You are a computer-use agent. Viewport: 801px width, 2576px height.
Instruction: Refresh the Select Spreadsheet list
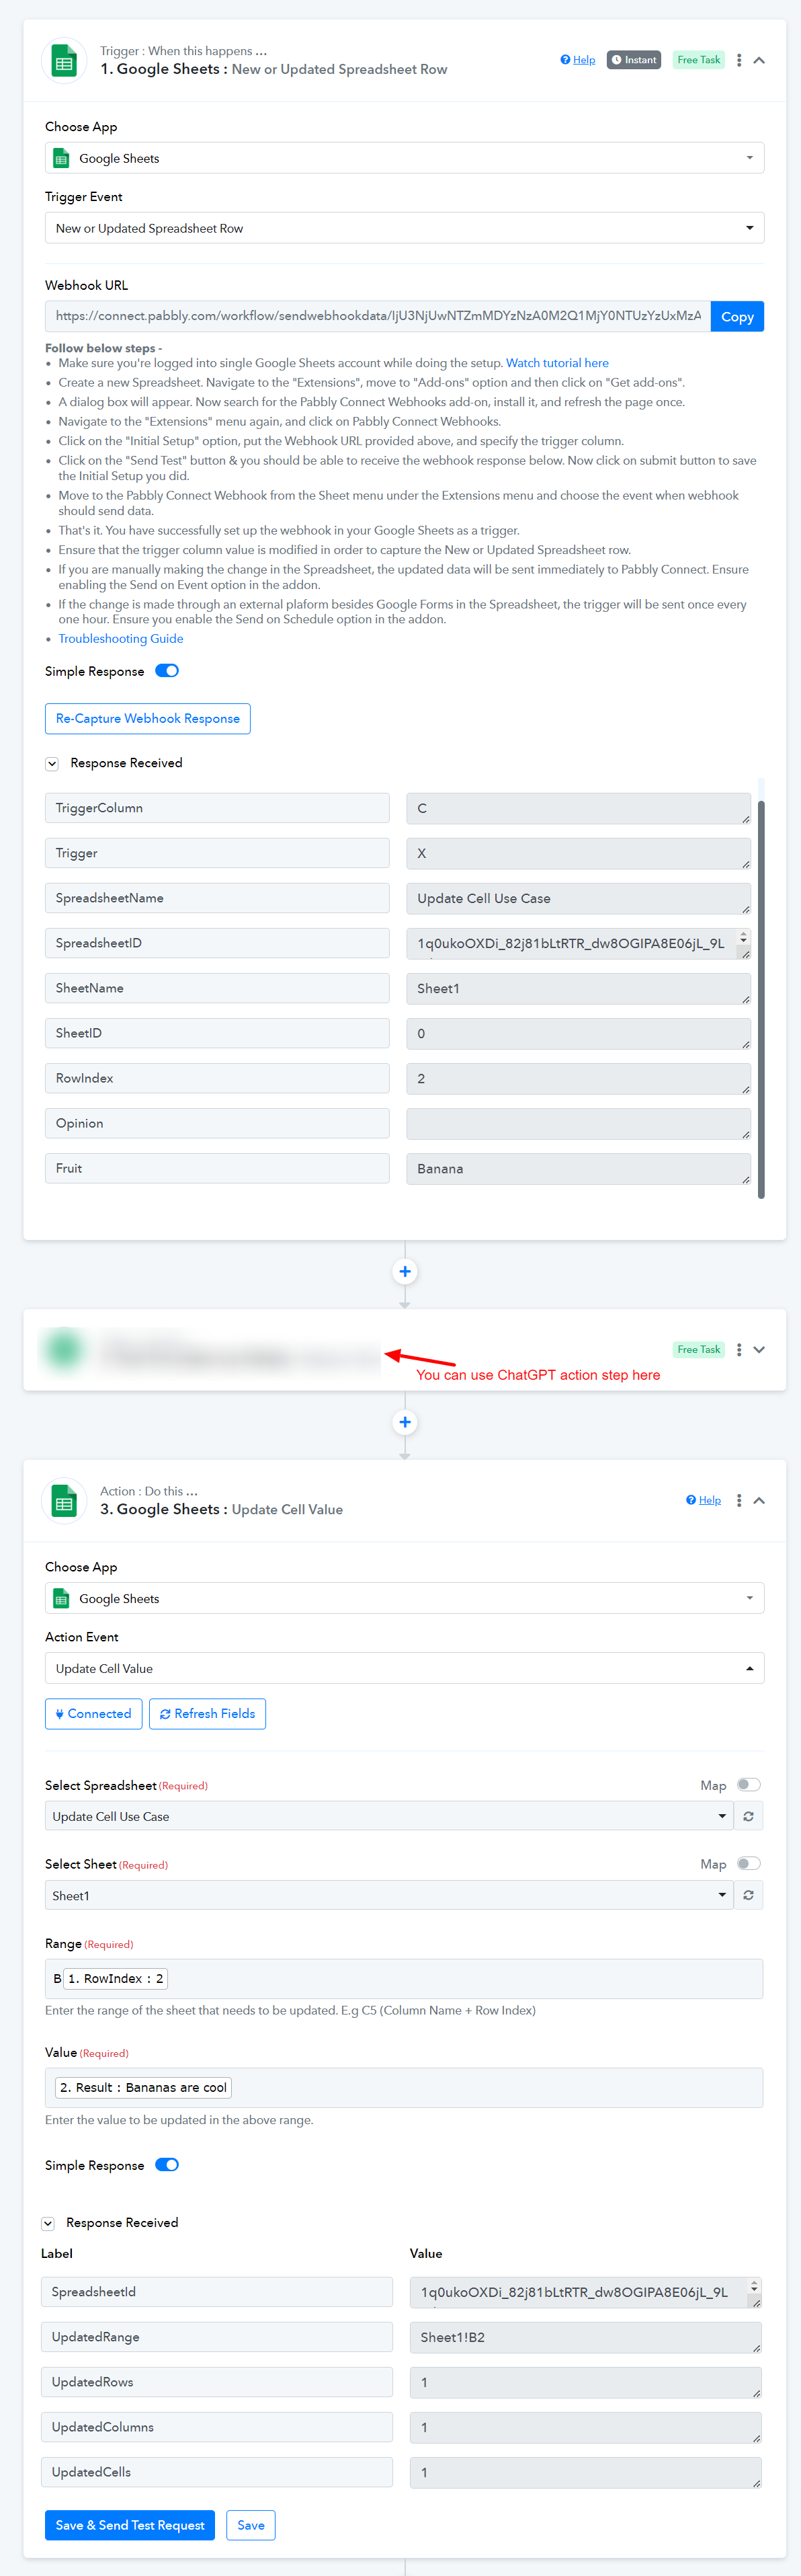click(x=749, y=1816)
